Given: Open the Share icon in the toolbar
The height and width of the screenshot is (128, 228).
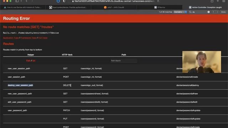Looking at the screenshot, I should pos(212,1).
